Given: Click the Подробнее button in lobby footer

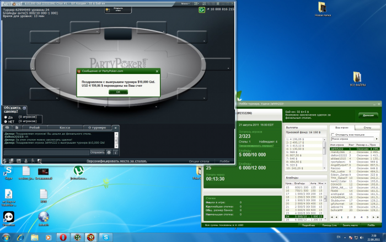Looking at the screenshot, I should click(x=308, y=225).
